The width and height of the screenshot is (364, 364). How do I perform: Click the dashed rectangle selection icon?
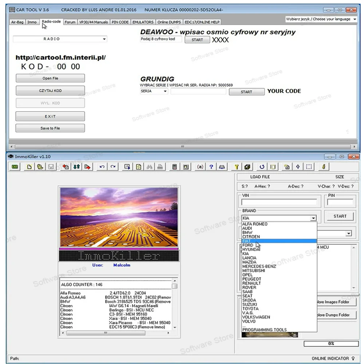[309, 167]
